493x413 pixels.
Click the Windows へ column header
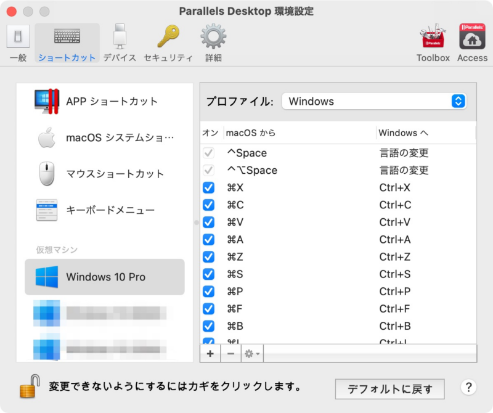click(404, 133)
